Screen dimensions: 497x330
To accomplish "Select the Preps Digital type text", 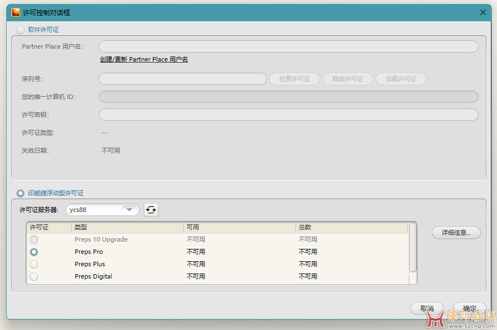I will 94,276.
